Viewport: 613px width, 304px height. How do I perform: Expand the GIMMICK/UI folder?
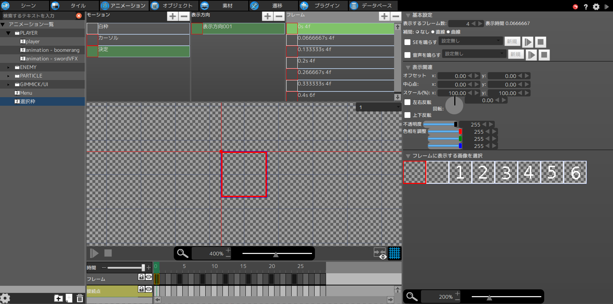point(8,84)
